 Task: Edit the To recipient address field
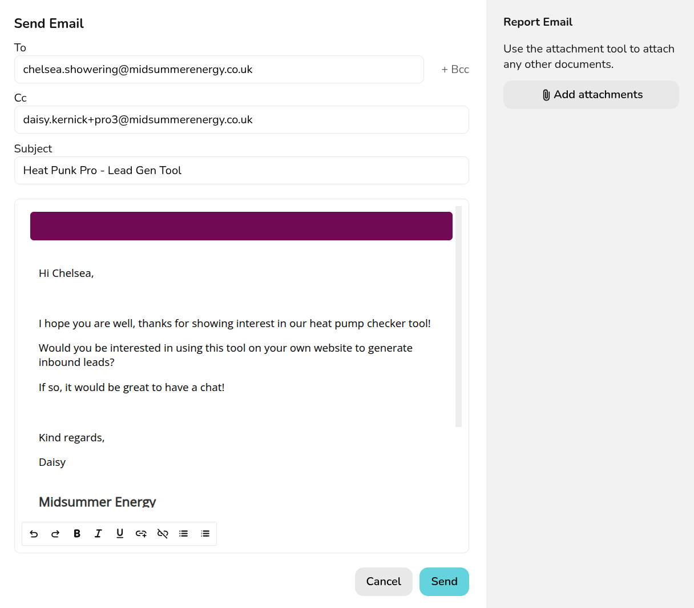219,70
